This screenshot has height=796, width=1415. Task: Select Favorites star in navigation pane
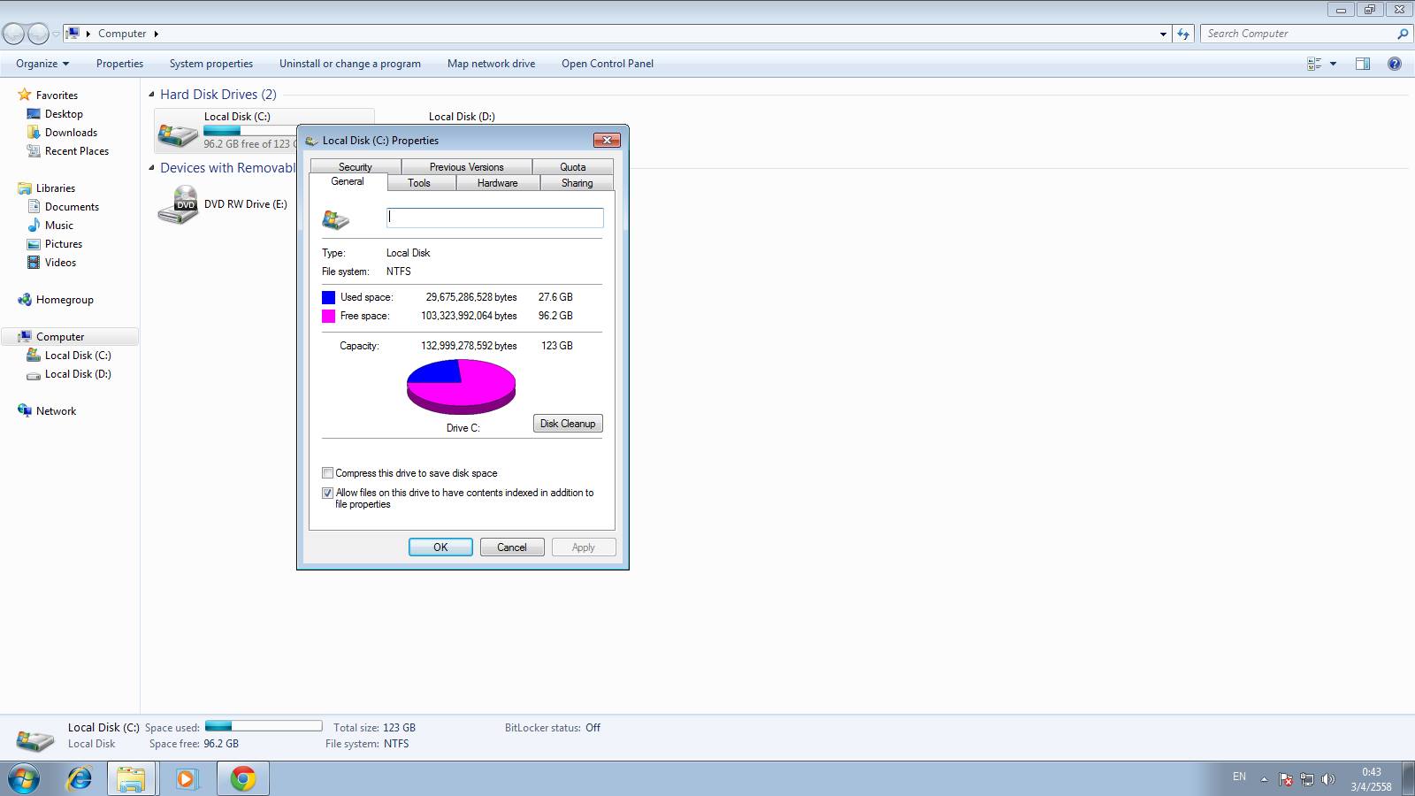[25, 95]
